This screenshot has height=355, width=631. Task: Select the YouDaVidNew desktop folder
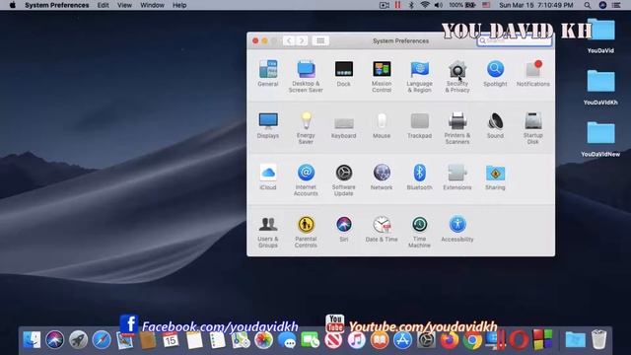click(600, 139)
